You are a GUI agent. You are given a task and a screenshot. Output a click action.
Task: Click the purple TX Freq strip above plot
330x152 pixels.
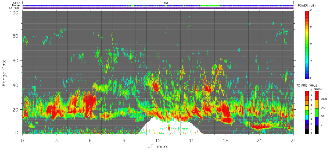tap(158, 8)
